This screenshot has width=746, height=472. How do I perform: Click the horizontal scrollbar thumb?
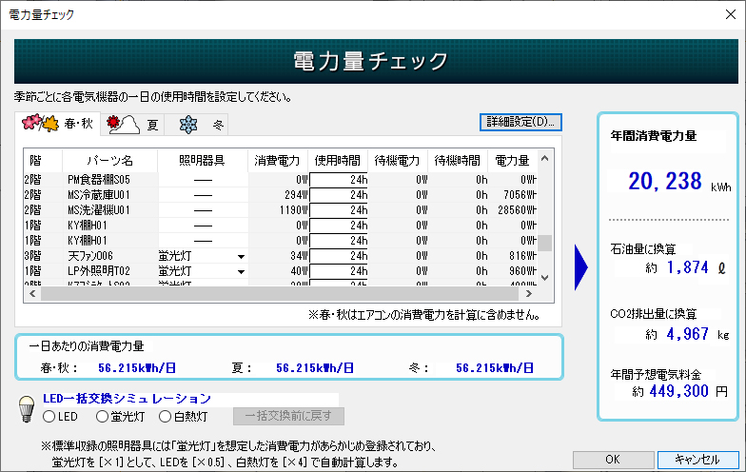[x=280, y=293]
